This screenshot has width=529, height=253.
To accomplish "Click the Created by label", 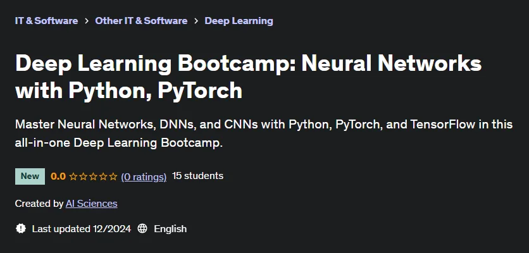I will click(39, 204).
